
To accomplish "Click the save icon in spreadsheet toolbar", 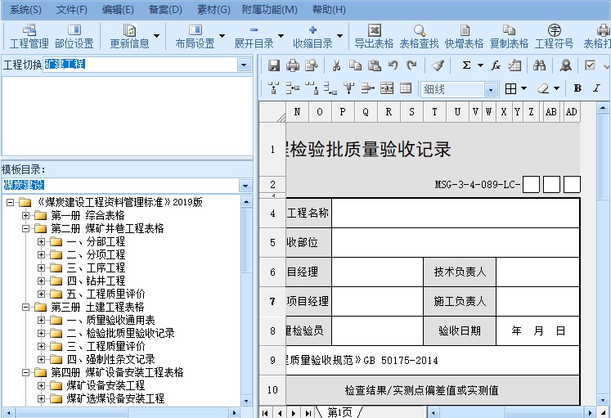I will [274, 65].
